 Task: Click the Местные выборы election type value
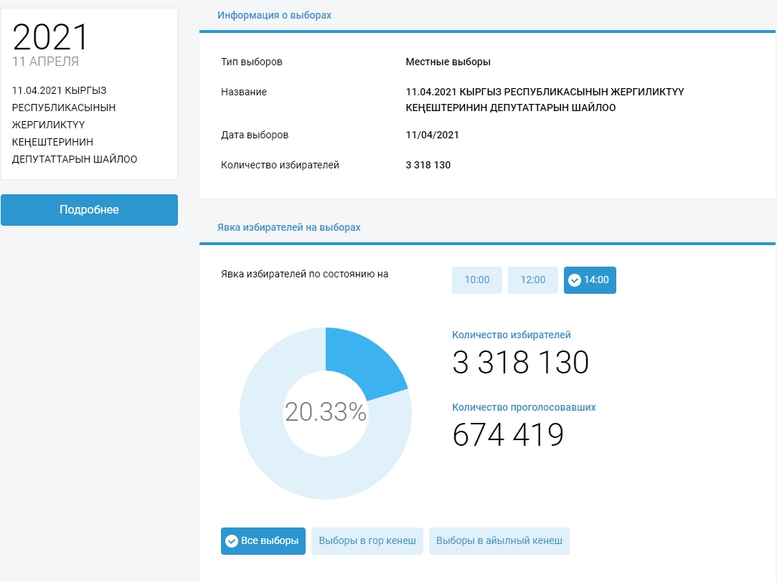coord(448,62)
